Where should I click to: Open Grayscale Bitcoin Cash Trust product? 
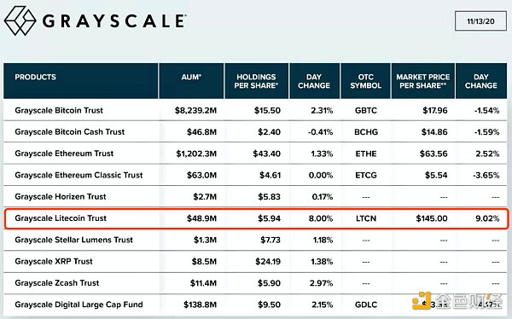pos(70,132)
